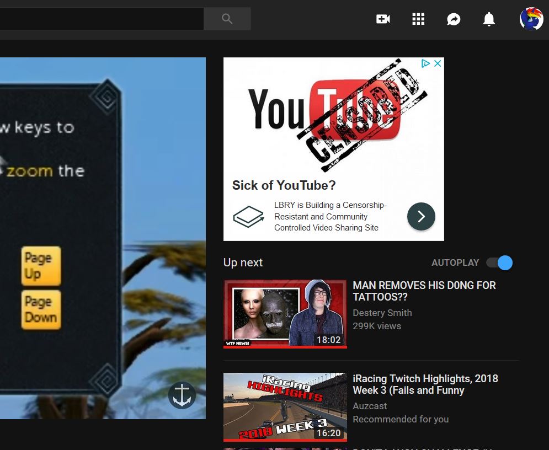
Task: Open the iRacing Highlights video thumbnail
Action: [x=285, y=407]
